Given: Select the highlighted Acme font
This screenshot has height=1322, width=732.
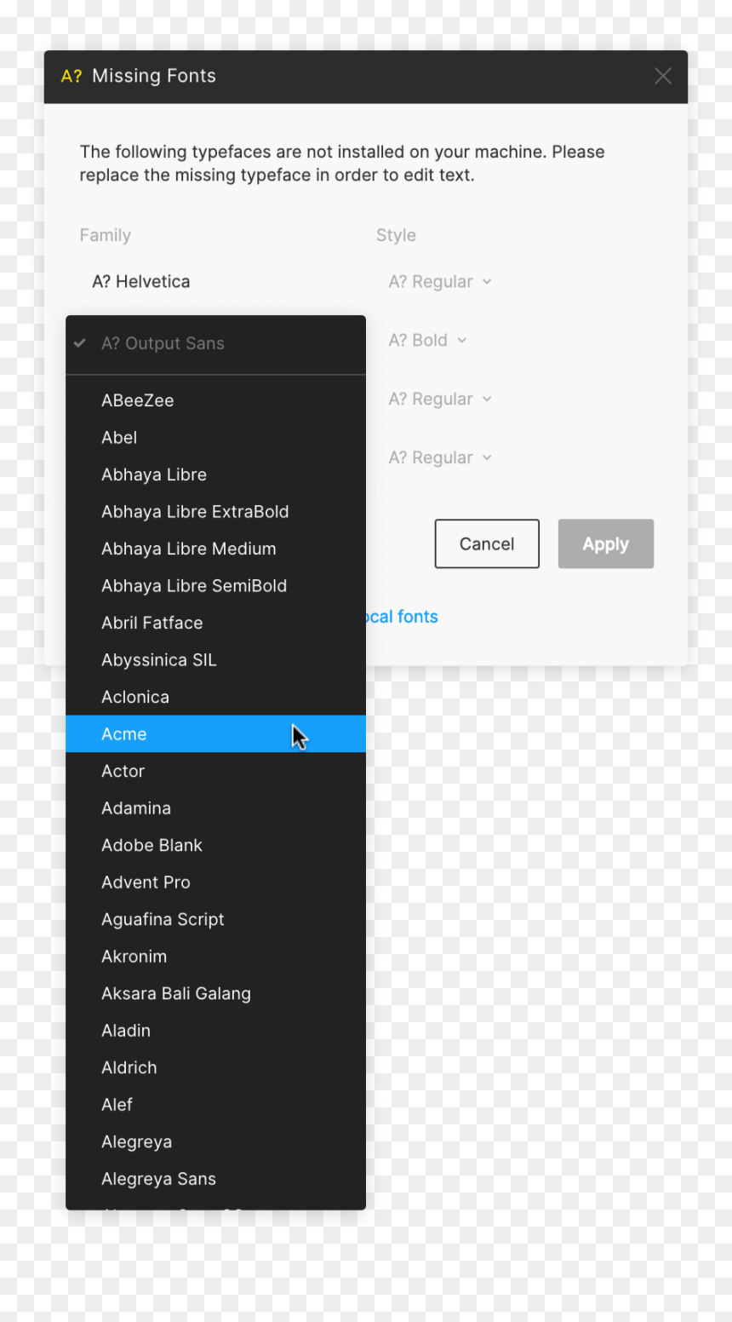Looking at the screenshot, I should click(216, 734).
